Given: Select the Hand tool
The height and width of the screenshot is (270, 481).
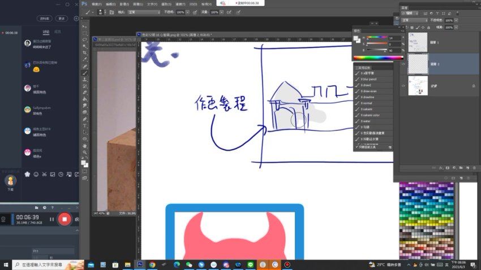Looking at the screenshot, I should click(85, 146).
